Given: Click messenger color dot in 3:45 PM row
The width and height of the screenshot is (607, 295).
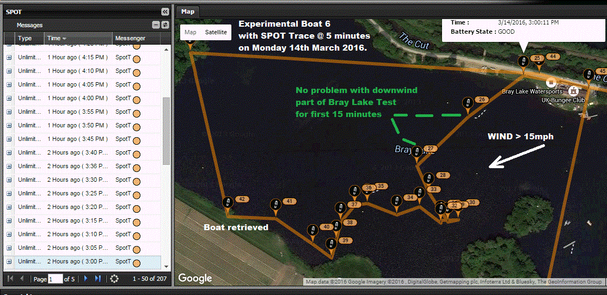Looking at the screenshot, I should [136, 141].
